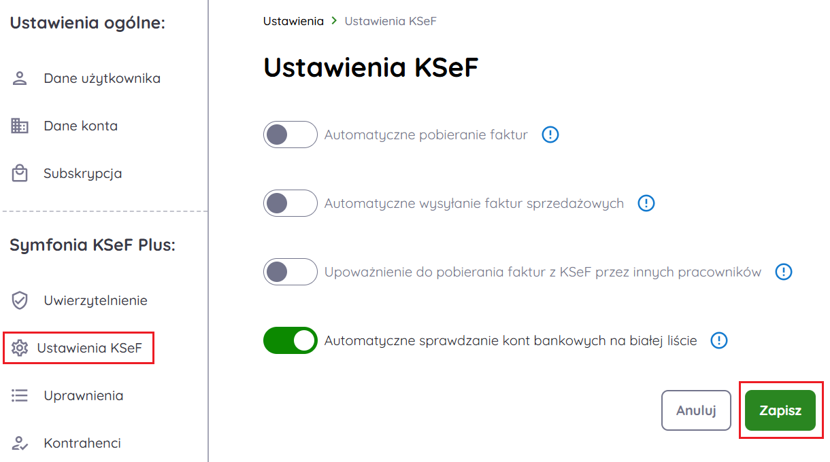Click info icon next to Automatyczne pobieranie faktur
830x462 pixels.
coord(550,135)
